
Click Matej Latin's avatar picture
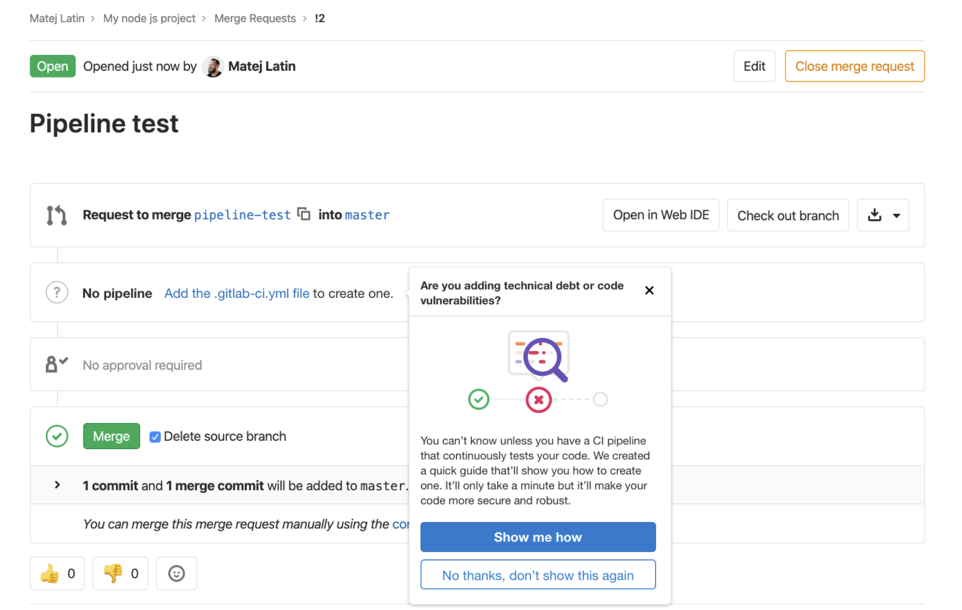pyautogui.click(x=213, y=67)
